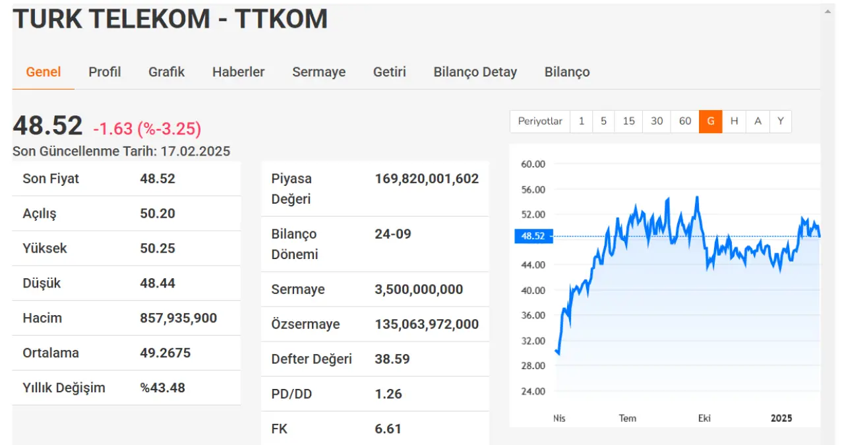Click the red -1.63 (%-3.25) change value
844x445 pixels.
[x=147, y=128]
